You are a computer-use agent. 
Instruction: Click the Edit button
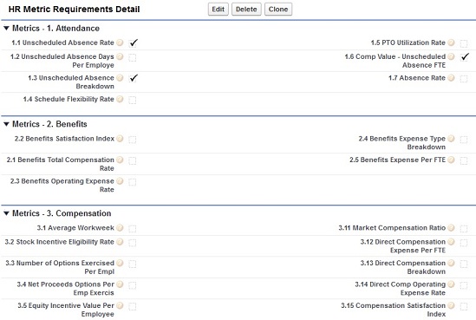[218, 10]
